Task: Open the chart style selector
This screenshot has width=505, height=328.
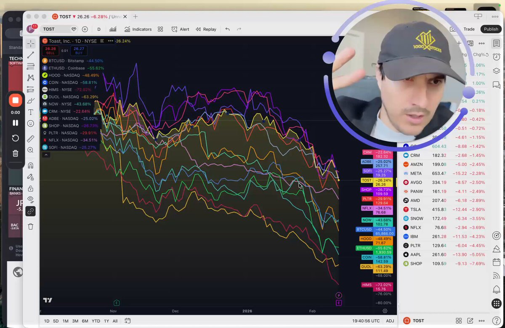Action: click(113, 29)
